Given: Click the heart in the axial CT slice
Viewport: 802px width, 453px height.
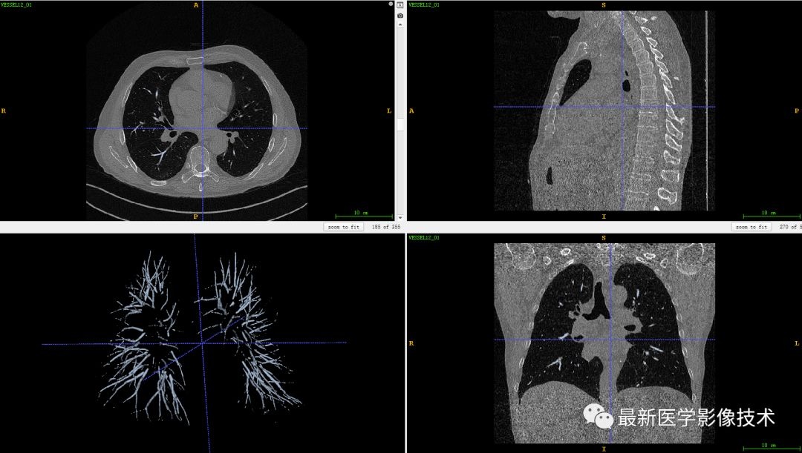Looking at the screenshot, I should (200, 97).
